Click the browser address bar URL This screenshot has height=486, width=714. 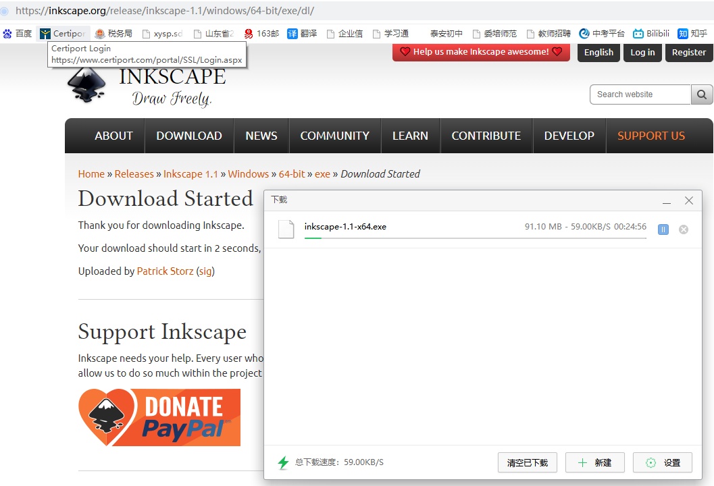pos(165,11)
